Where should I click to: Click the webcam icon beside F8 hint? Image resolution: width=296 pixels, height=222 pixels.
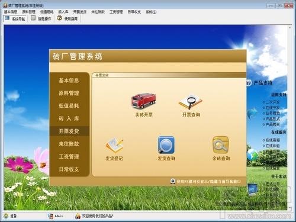tap(173, 181)
